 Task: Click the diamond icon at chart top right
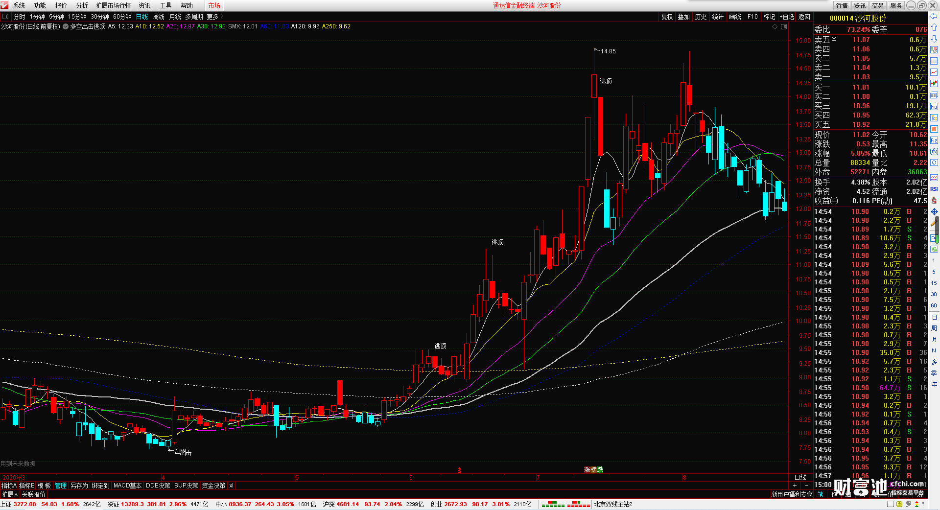775,26
